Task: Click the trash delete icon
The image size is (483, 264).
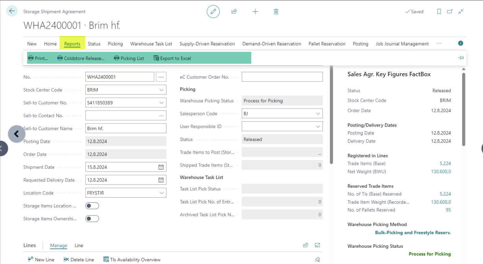Action: (276, 12)
